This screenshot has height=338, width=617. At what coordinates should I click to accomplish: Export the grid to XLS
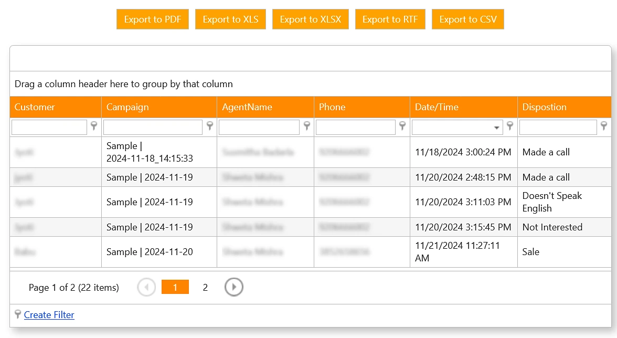[x=231, y=19]
